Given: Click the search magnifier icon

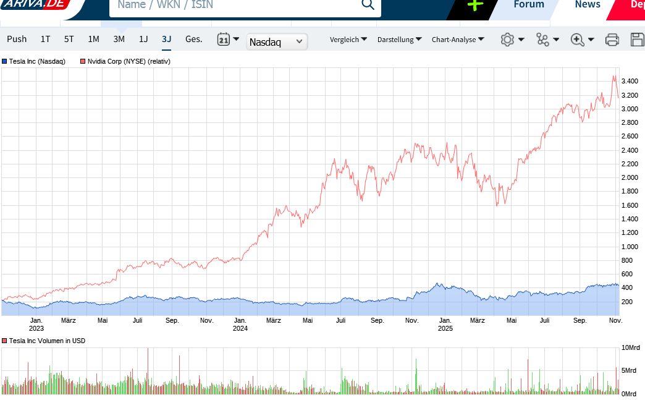Looking at the screenshot, I should [x=368, y=4].
